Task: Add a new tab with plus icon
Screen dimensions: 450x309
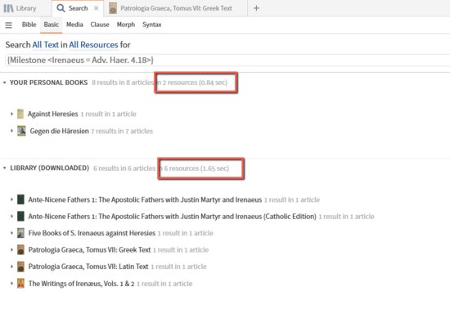Action: click(x=256, y=8)
